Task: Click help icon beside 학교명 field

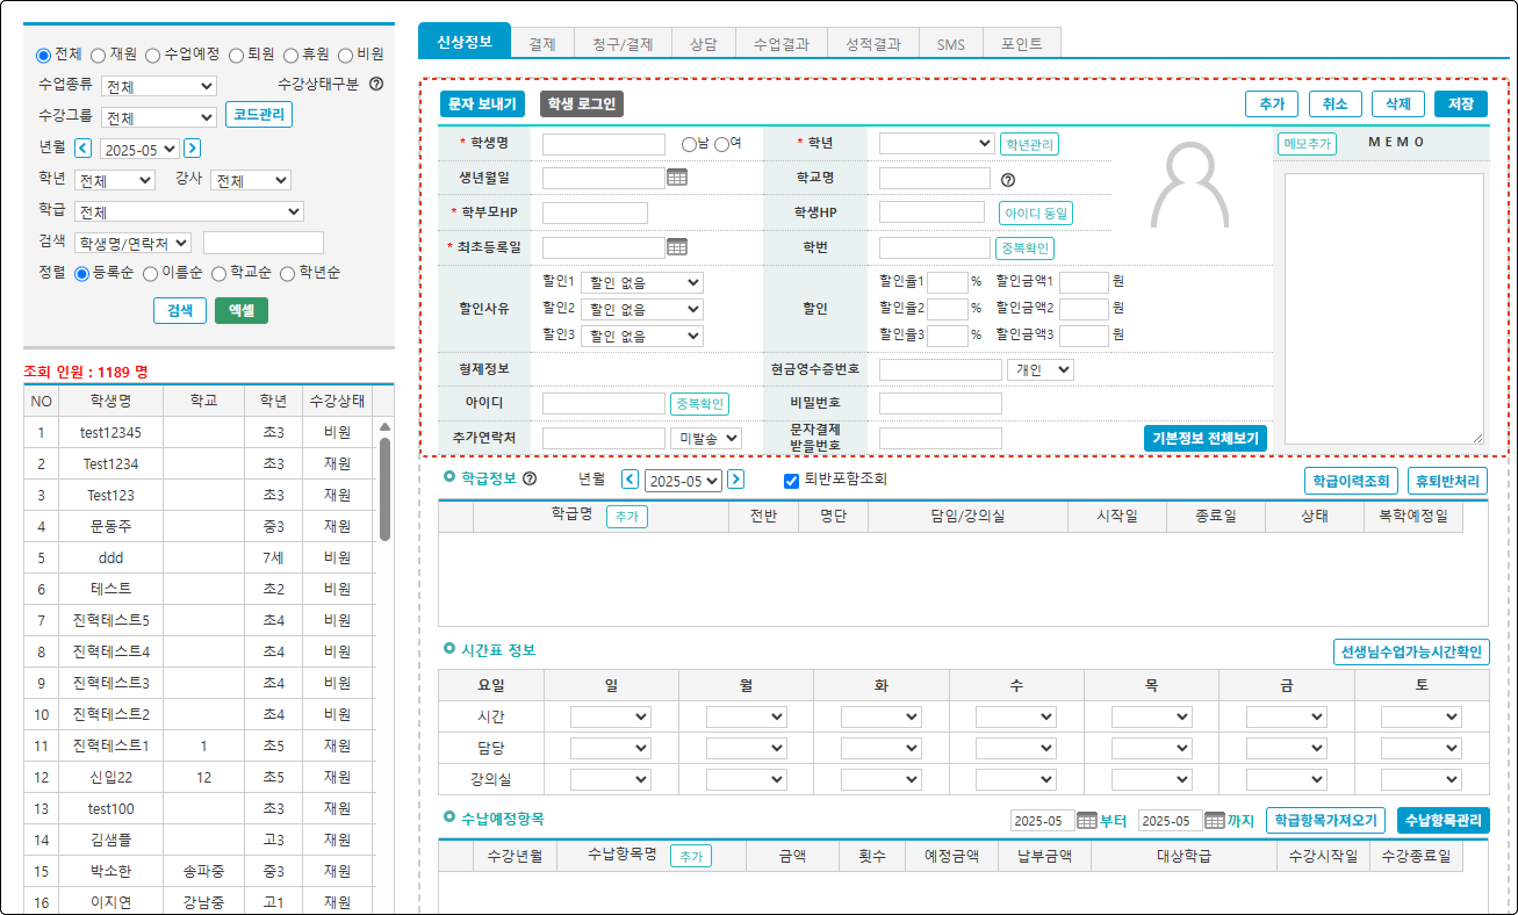Action: coord(1008,180)
